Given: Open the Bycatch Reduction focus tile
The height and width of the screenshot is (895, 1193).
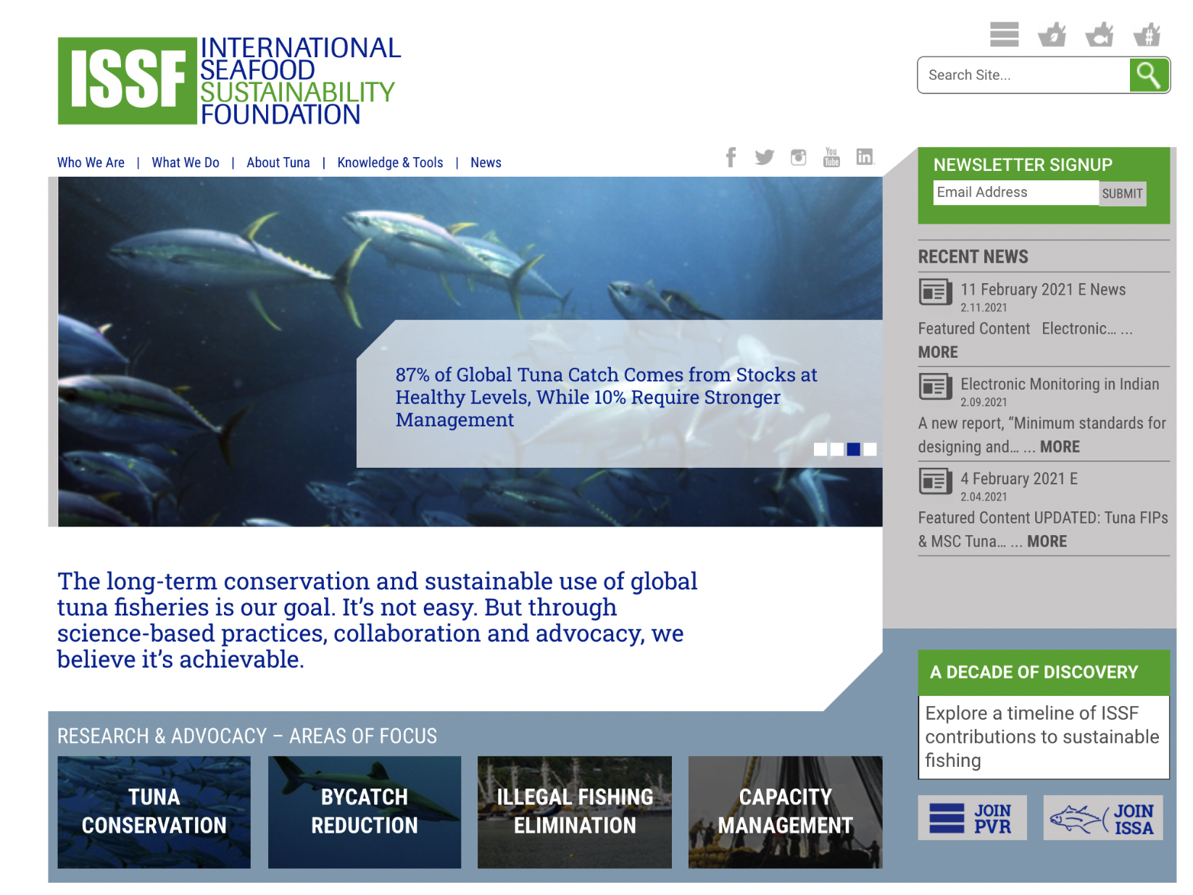Looking at the screenshot, I should [365, 812].
